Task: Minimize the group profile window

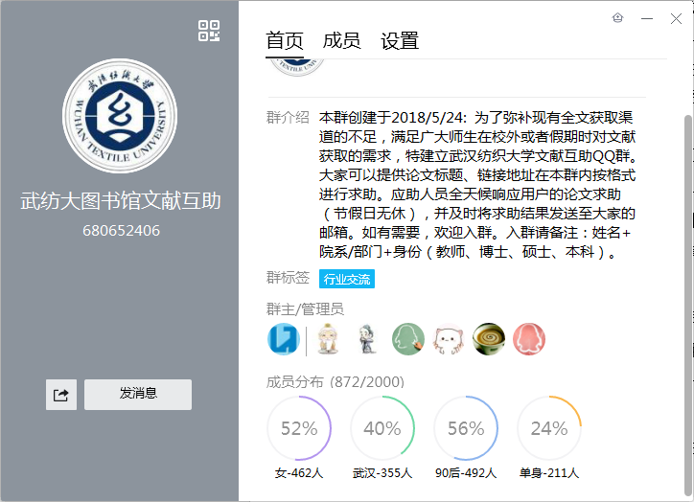Action: pos(647,18)
